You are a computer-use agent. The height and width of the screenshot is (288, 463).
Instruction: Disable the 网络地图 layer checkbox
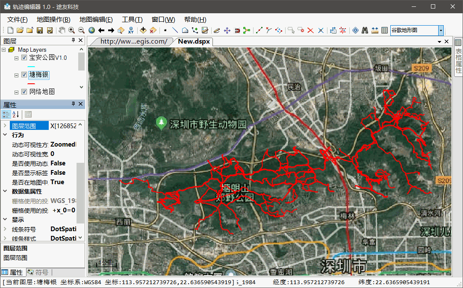[x=24, y=92]
